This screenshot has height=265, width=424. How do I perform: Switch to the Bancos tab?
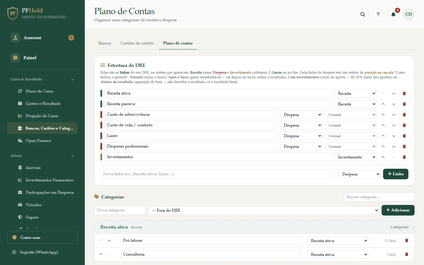[105, 43]
